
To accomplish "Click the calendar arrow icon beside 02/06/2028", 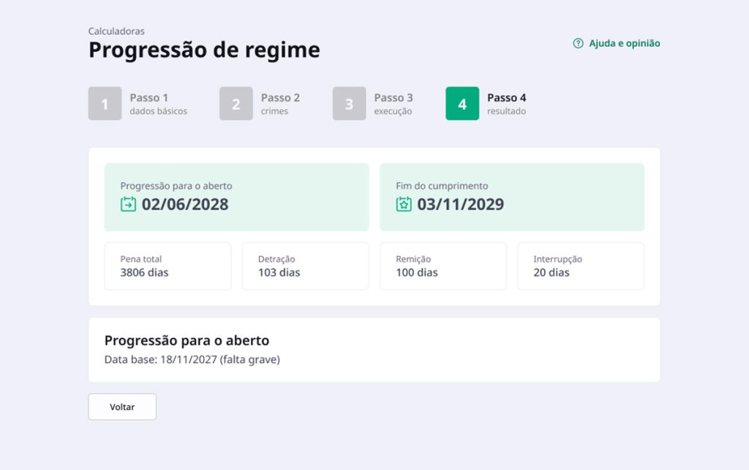I will tap(128, 205).
